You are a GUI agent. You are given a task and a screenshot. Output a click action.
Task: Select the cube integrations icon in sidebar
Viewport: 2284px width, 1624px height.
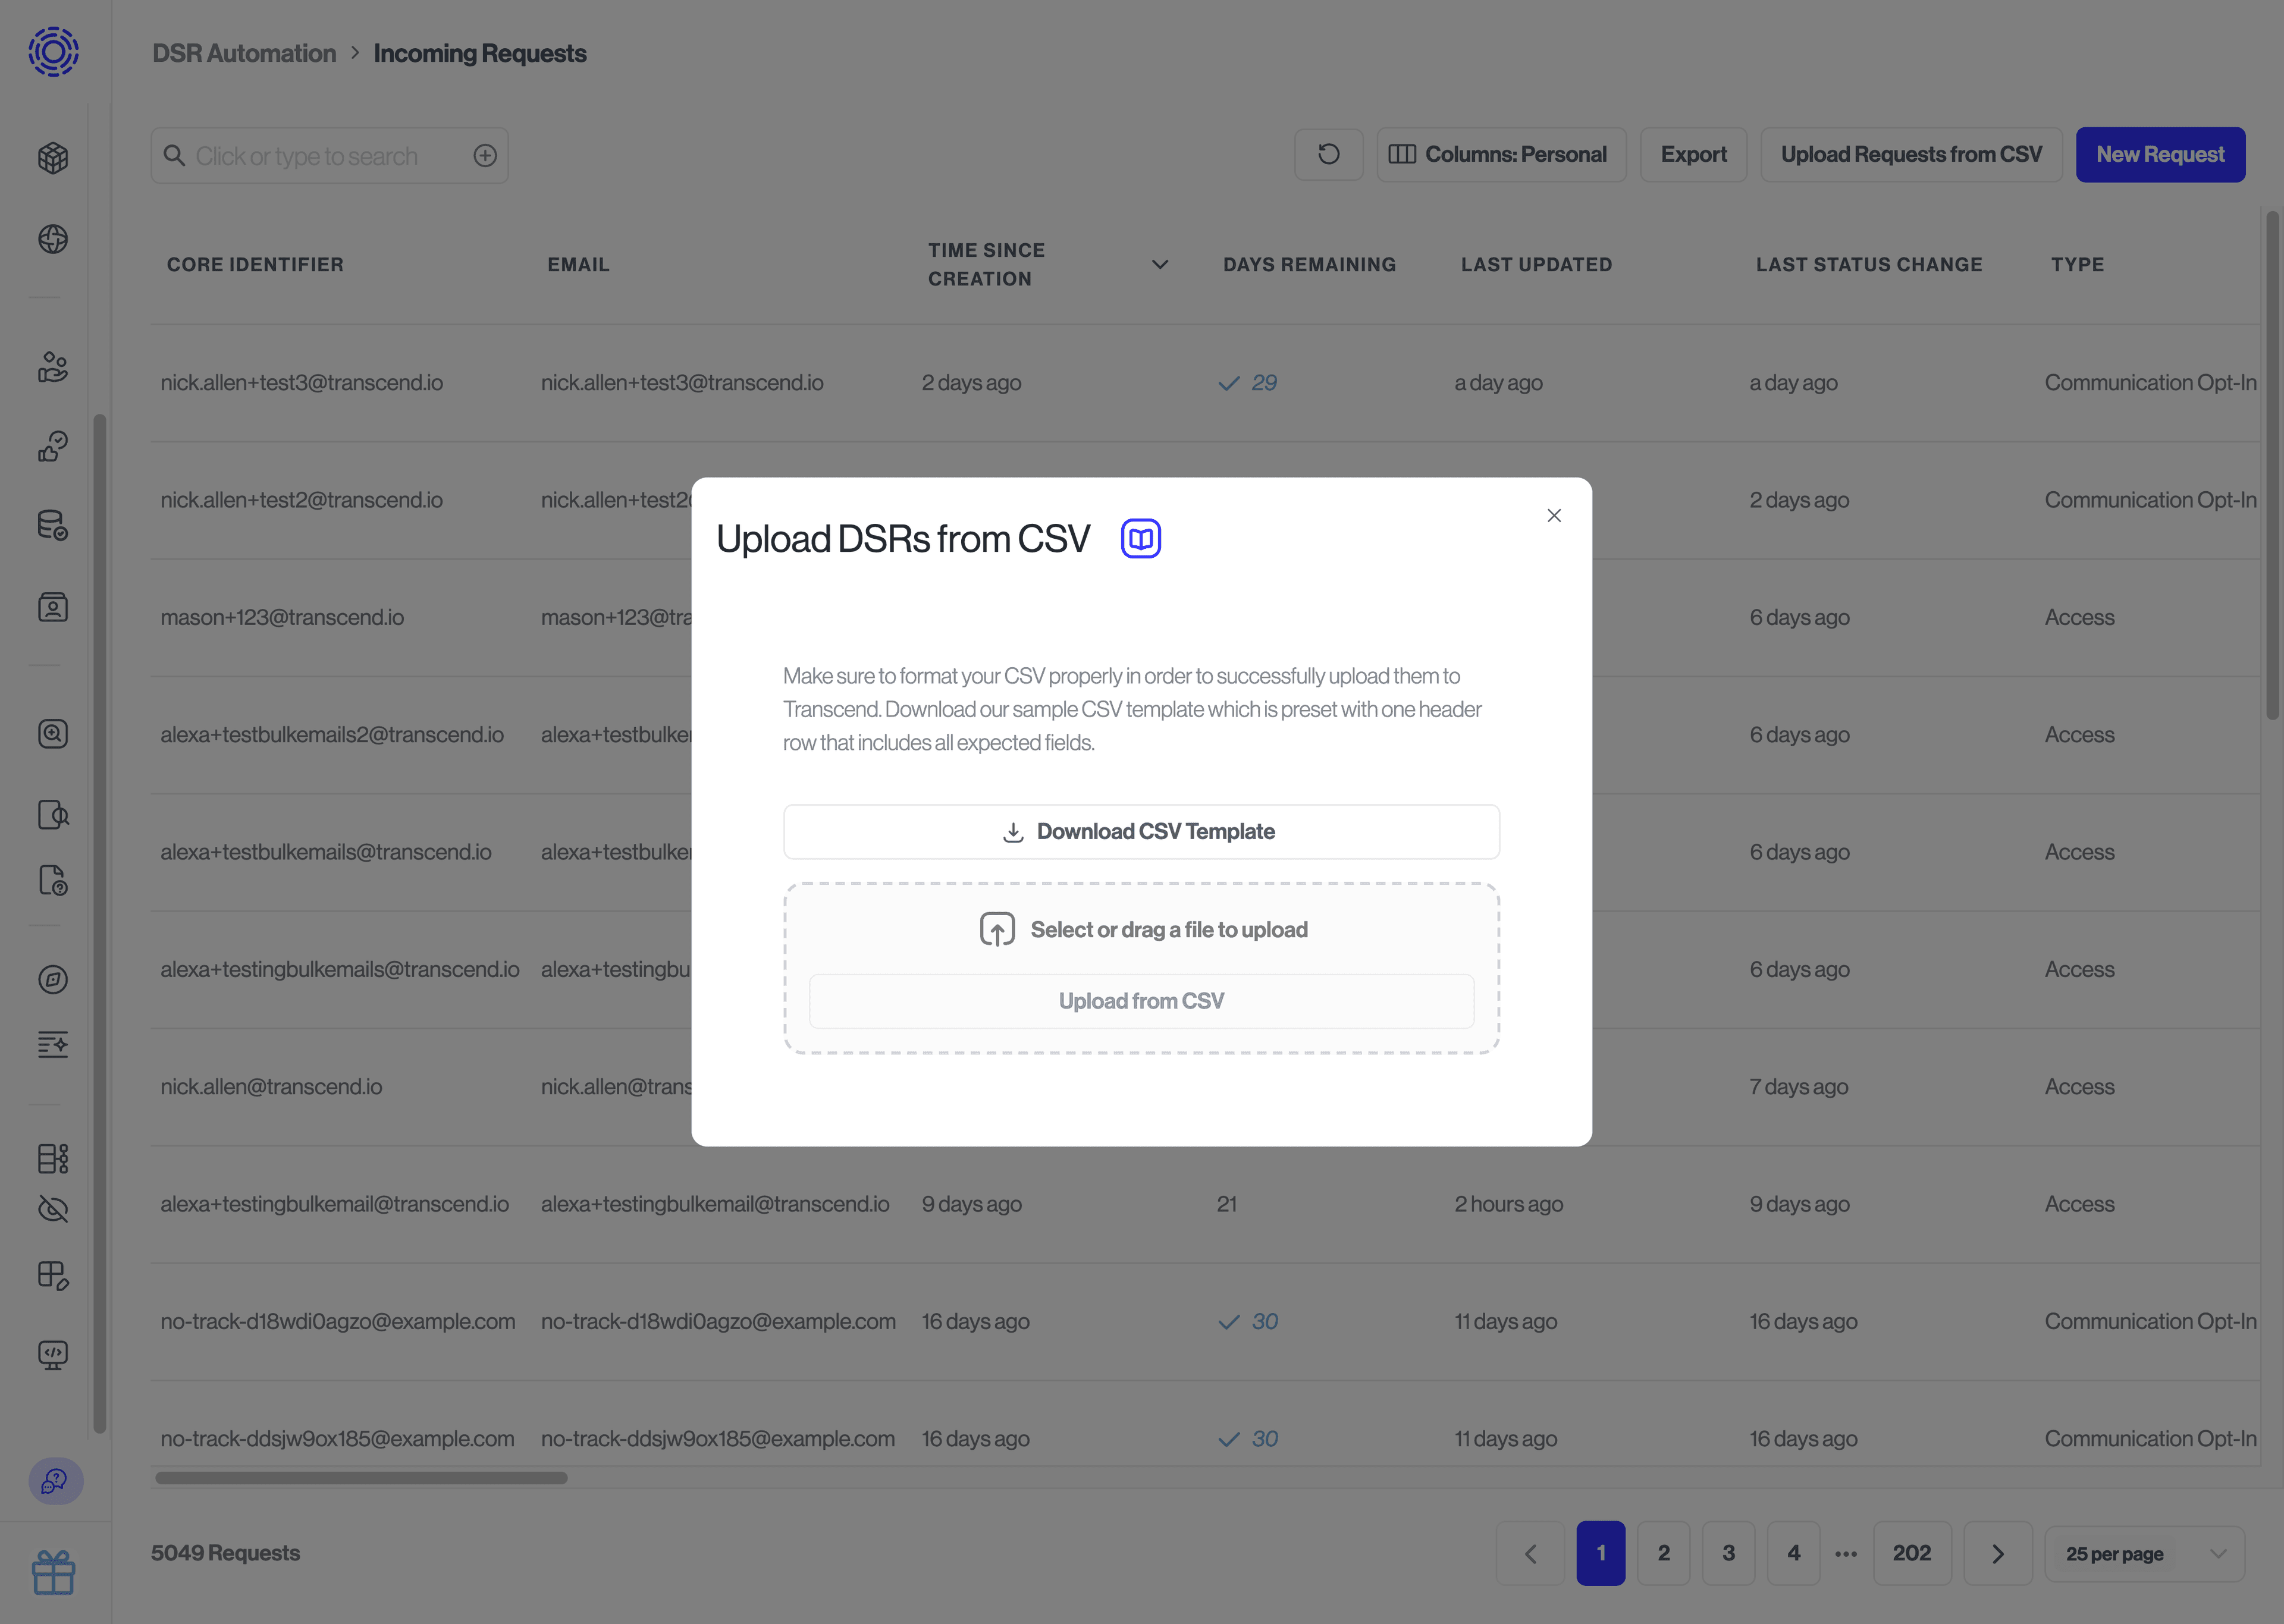(52, 157)
